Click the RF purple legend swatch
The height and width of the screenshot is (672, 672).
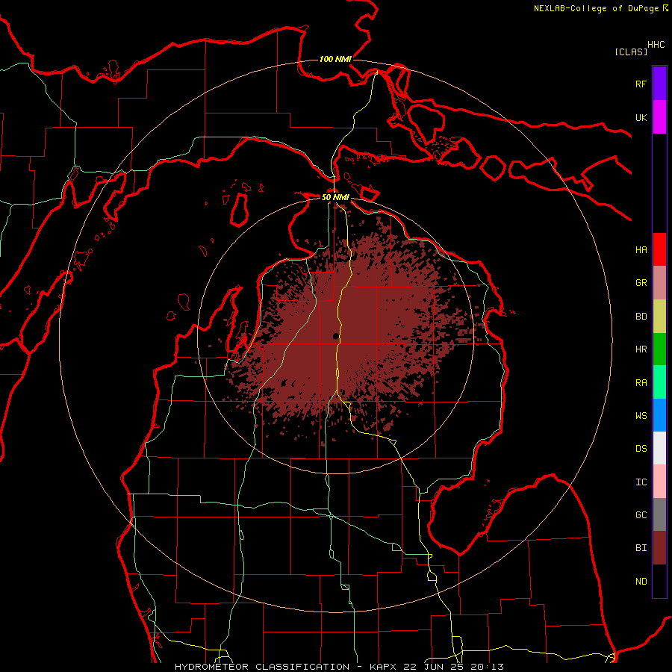point(659,84)
